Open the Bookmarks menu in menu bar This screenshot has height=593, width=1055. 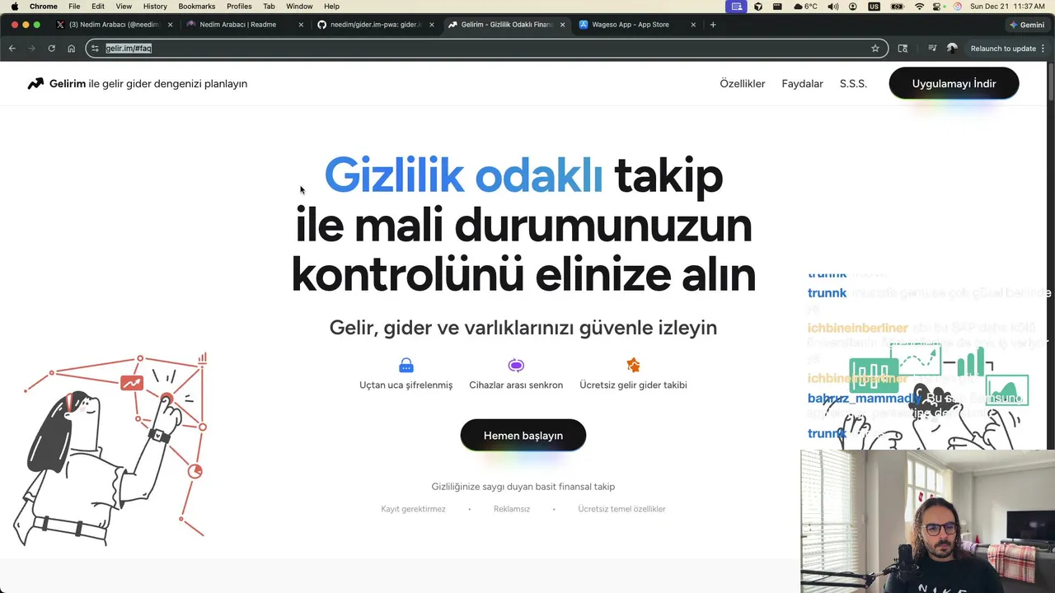click(197, 7)
